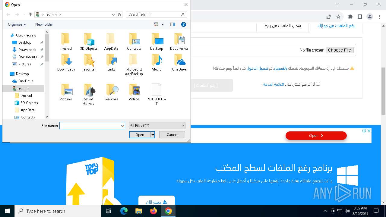This screenshot has height=217, width=386.
Task: Click the Open button in dialog
Action: click(x=140, y=135)
